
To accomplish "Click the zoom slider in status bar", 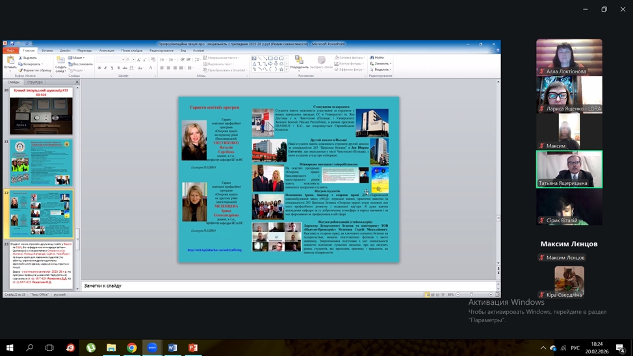I will (471, 294).
